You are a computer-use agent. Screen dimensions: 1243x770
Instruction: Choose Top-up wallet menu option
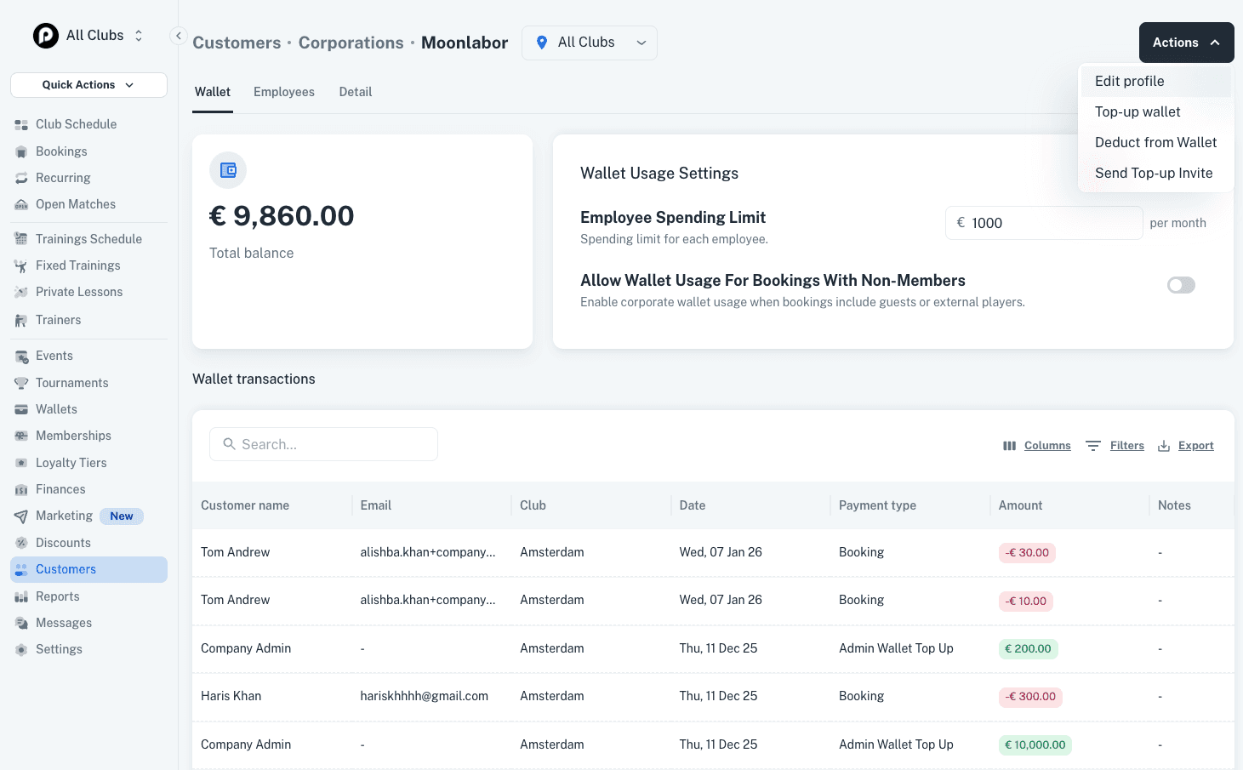tap(1155, 112)
